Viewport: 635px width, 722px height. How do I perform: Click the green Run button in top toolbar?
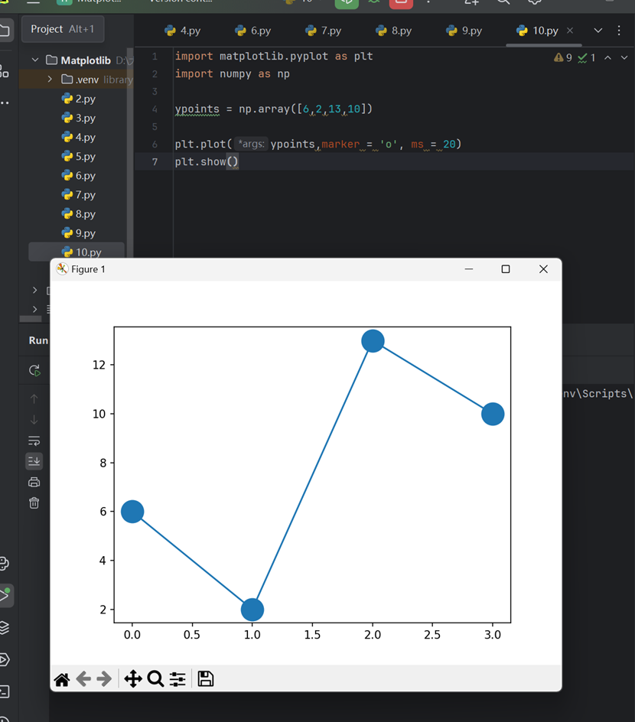pyautogui.click(x=347, y=2)
